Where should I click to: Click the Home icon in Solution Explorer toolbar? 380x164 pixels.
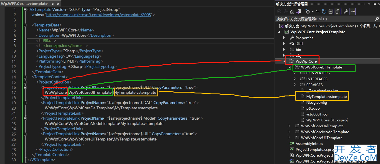click(292, 11)
